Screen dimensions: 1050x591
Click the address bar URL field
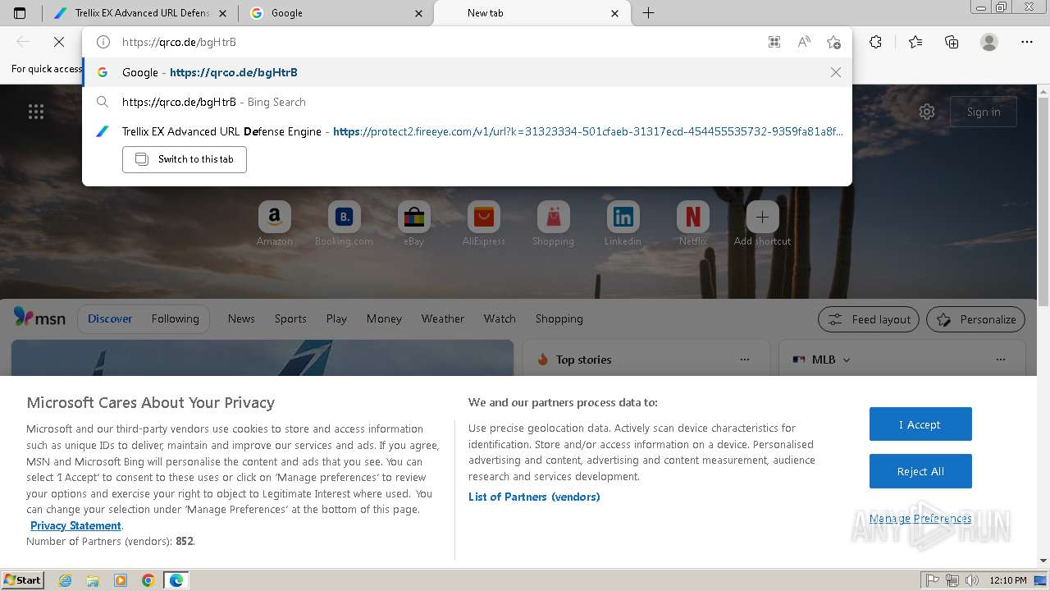(x=435, y=42)
